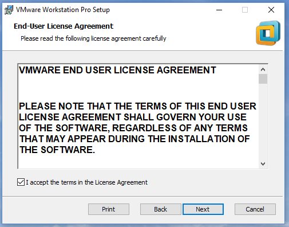Click the license scrollbar down arrow

pos(263,164)
